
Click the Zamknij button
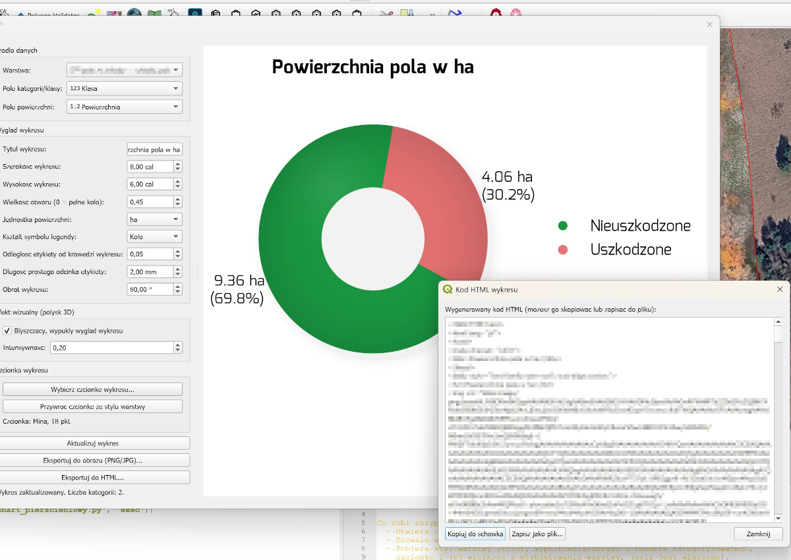tap(758, 534)
